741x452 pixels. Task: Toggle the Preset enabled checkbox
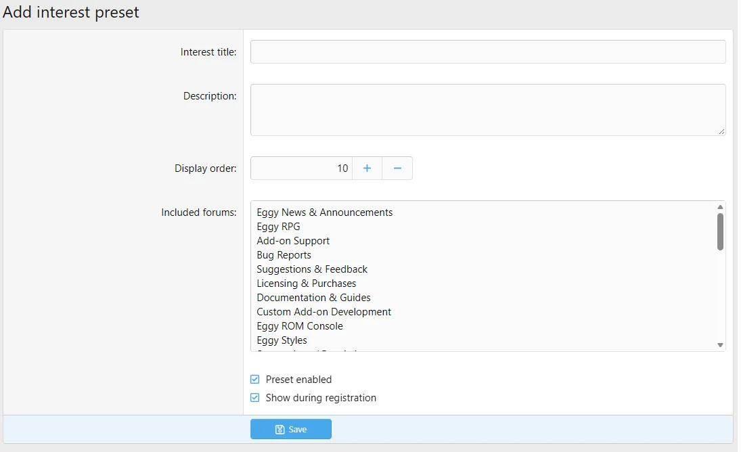tap(254, 380)
